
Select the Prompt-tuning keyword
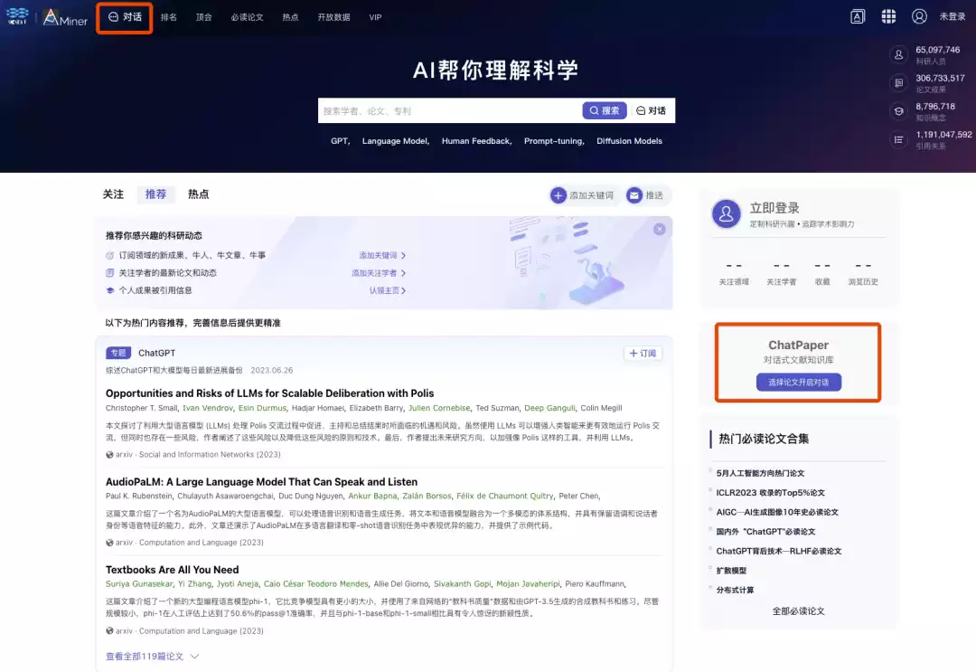pyautogui.click(x=554, y=141)
